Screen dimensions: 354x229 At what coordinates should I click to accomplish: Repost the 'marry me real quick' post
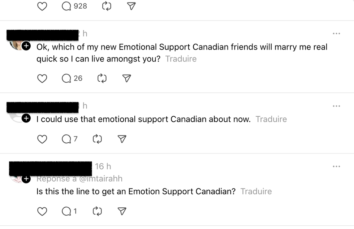(x=102, y=78)
